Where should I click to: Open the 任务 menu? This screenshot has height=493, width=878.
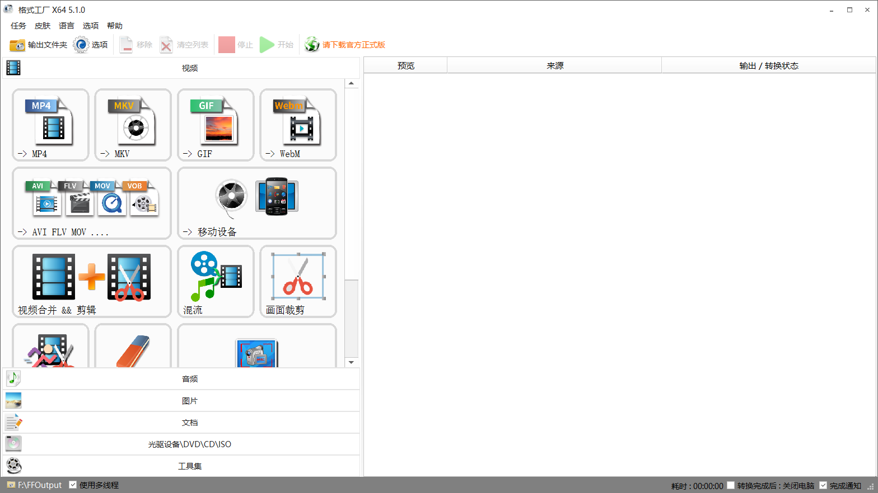[18, 26]
